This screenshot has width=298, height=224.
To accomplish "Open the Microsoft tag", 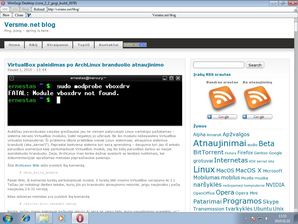I will pos(272,171).
